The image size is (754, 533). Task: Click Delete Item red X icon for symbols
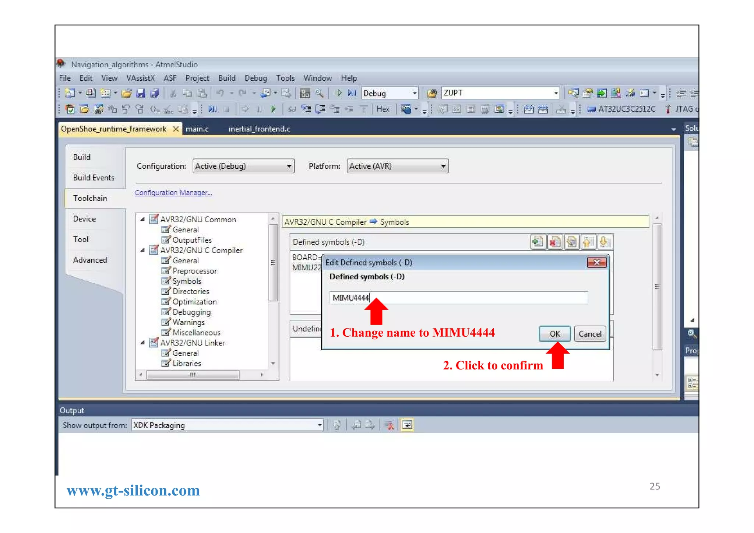[x=554, y=242]
